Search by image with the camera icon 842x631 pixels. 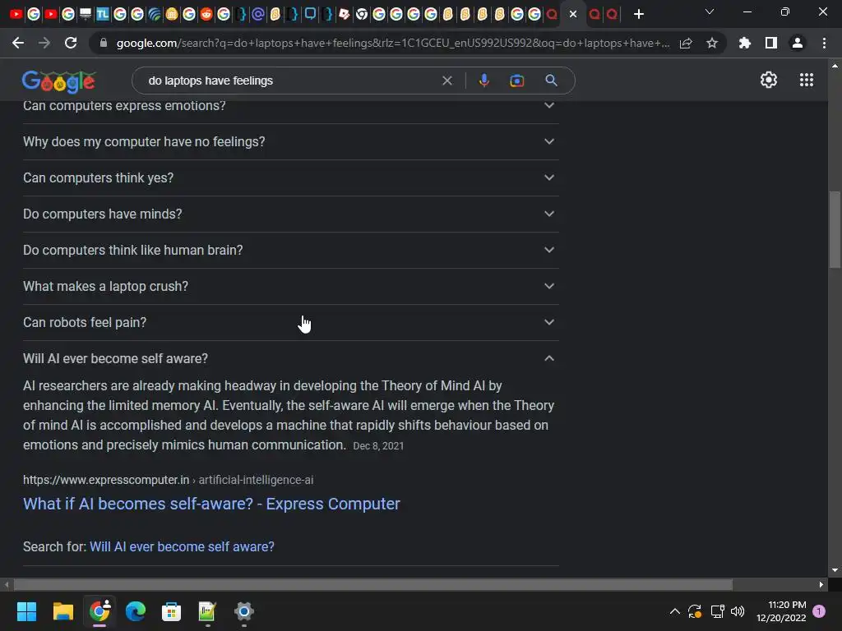[x=516, y=81]
